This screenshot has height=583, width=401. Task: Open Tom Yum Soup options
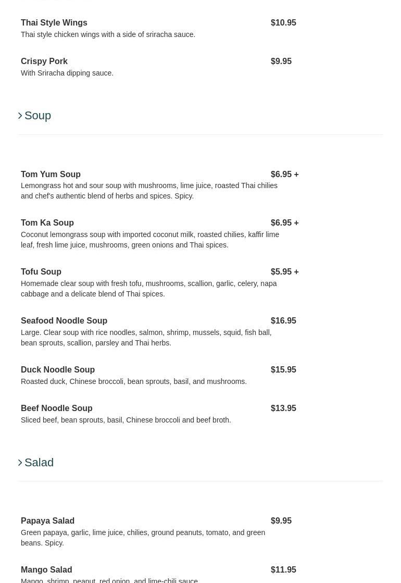[x=51, y=175]
